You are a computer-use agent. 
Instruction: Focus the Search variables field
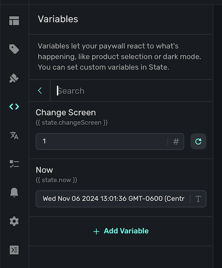point(131,91)
